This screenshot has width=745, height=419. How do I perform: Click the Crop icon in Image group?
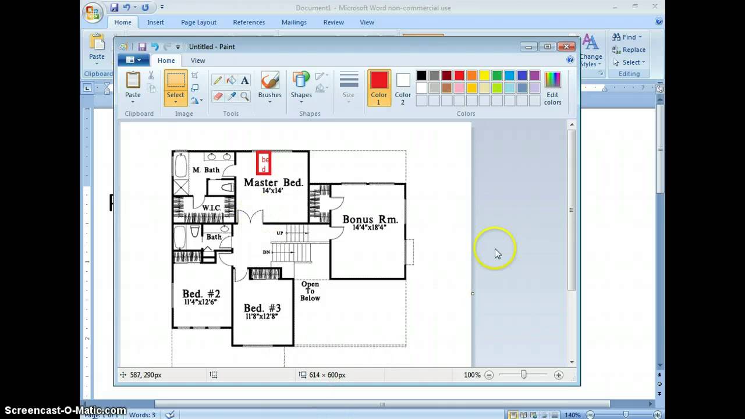[x=195, y=76]
